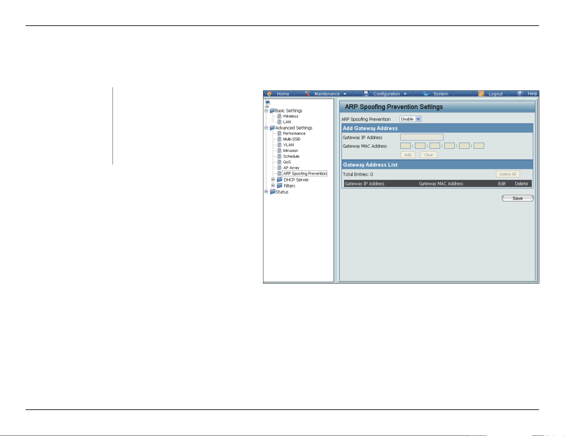Click the root device icon atop tree

(x=267, y=104)
